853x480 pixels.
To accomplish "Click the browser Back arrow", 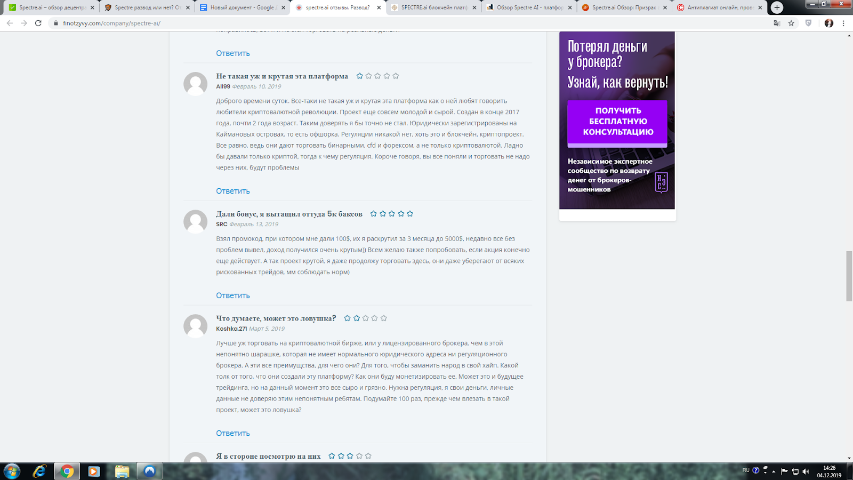I will click(10, 23).
